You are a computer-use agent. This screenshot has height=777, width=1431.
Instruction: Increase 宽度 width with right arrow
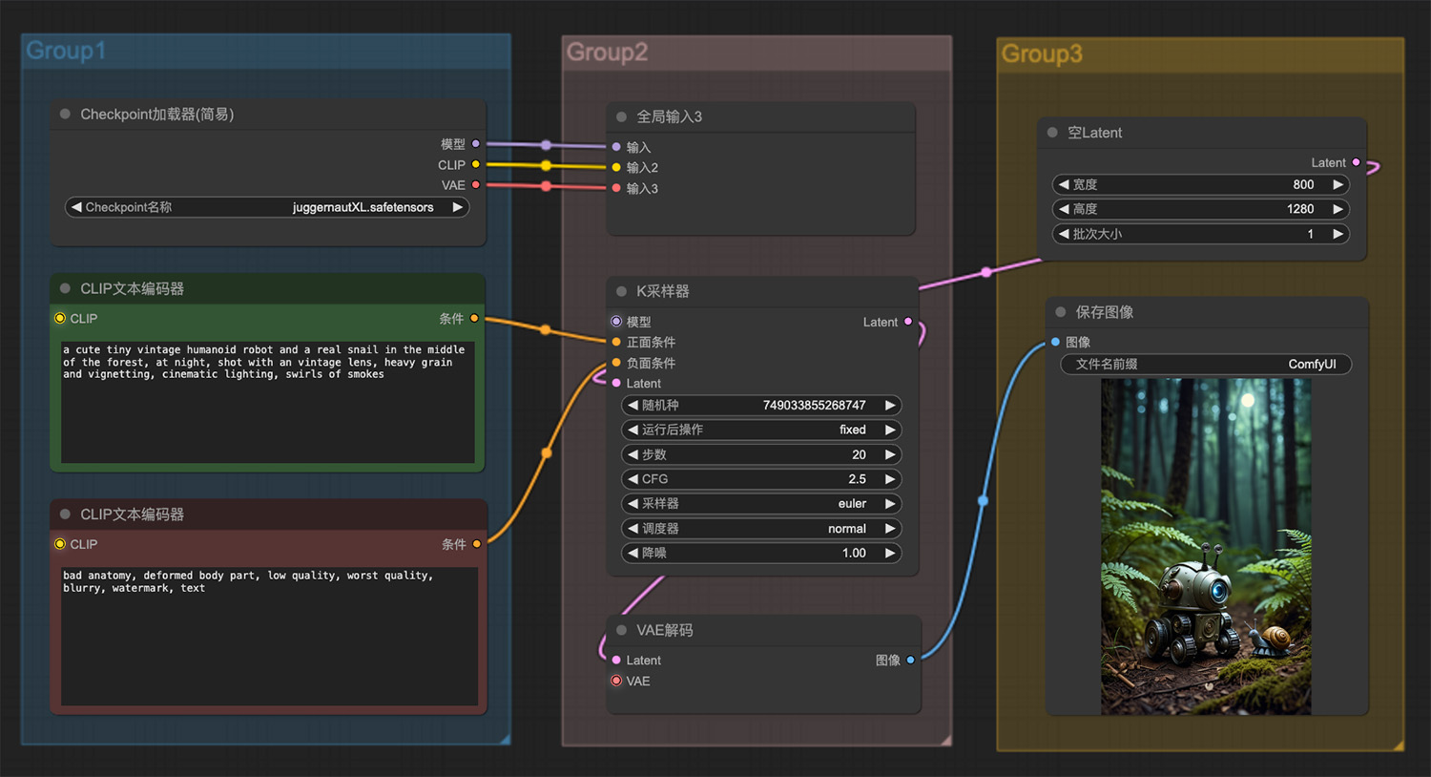click(1338, 184)
